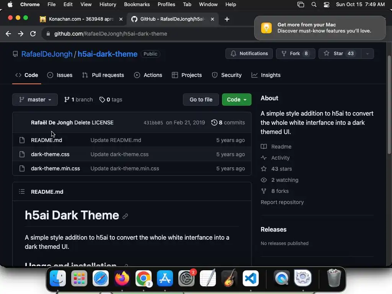Click the Notifications button

pos(249,54)
